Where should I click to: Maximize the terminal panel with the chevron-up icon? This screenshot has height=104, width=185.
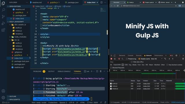[x=104, y=71]
